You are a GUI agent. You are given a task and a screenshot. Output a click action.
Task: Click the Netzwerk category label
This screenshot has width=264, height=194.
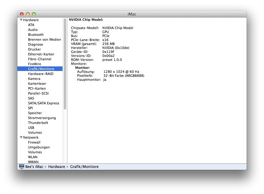31,137
